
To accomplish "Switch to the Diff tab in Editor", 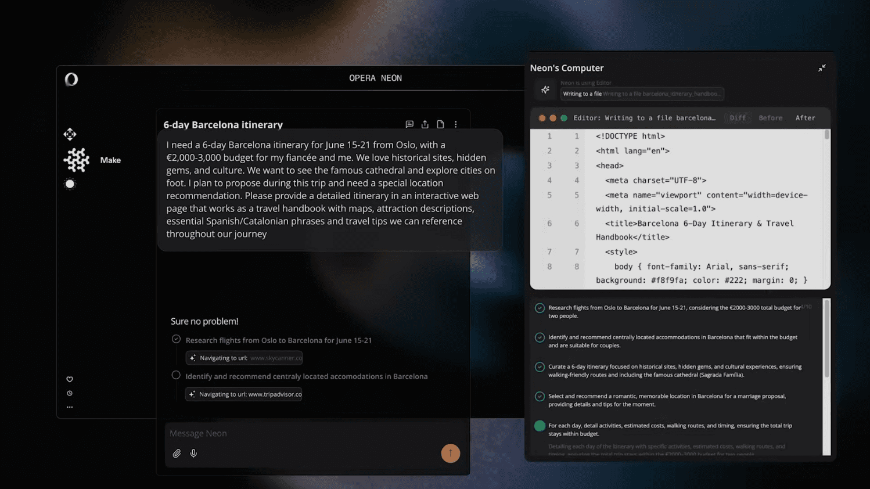I will point(738,118).
